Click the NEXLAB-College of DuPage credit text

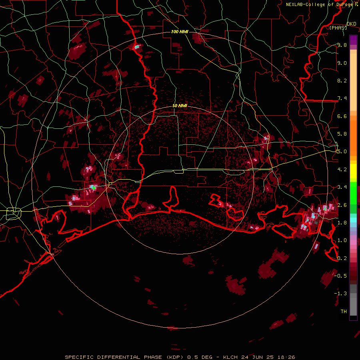[x=320, y=4]
